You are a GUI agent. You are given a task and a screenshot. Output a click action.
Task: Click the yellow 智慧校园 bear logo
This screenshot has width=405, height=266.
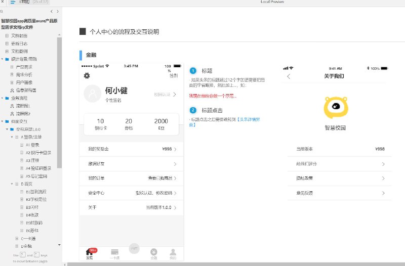[x=336, y=108]
